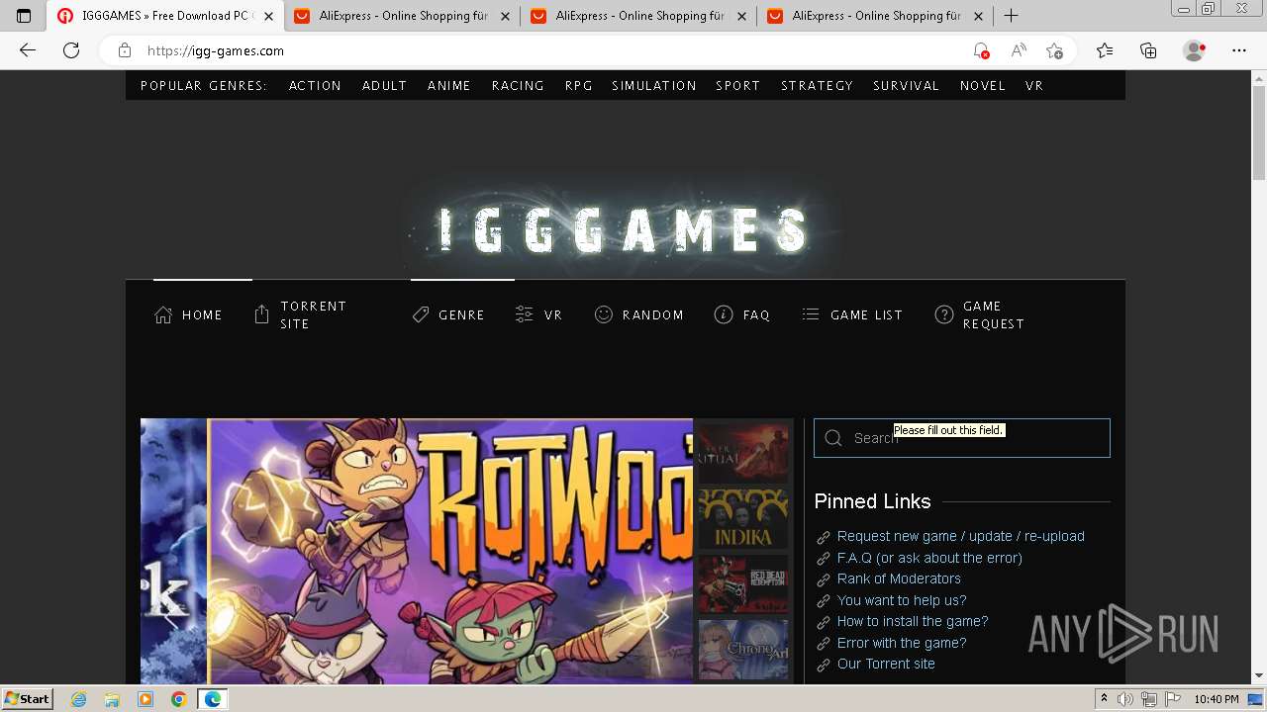Click the VR sliders icon
1267x712 pixels.
click(x=525, y=314)
